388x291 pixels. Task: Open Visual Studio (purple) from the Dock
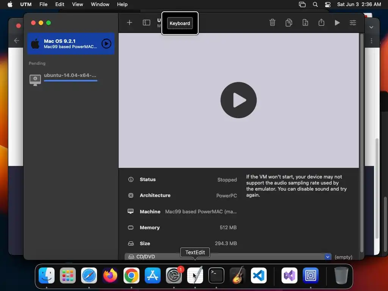pos(289,275)
